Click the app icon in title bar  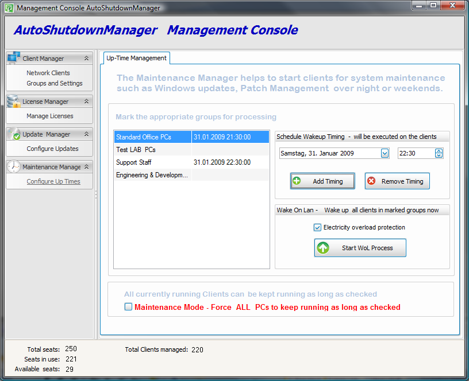pos(9,8)
